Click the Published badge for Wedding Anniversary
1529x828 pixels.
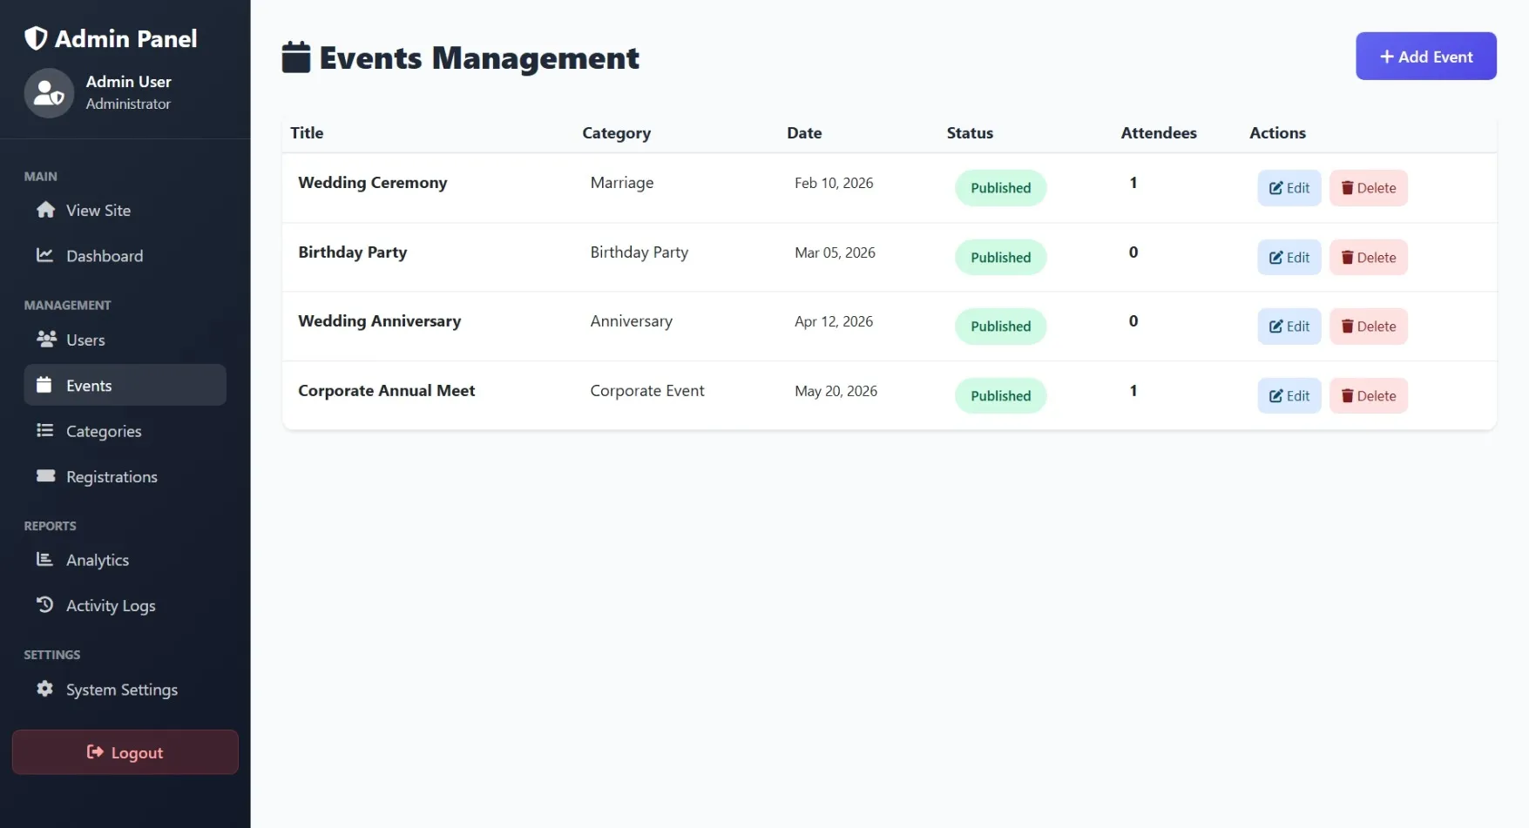(999, 326)
